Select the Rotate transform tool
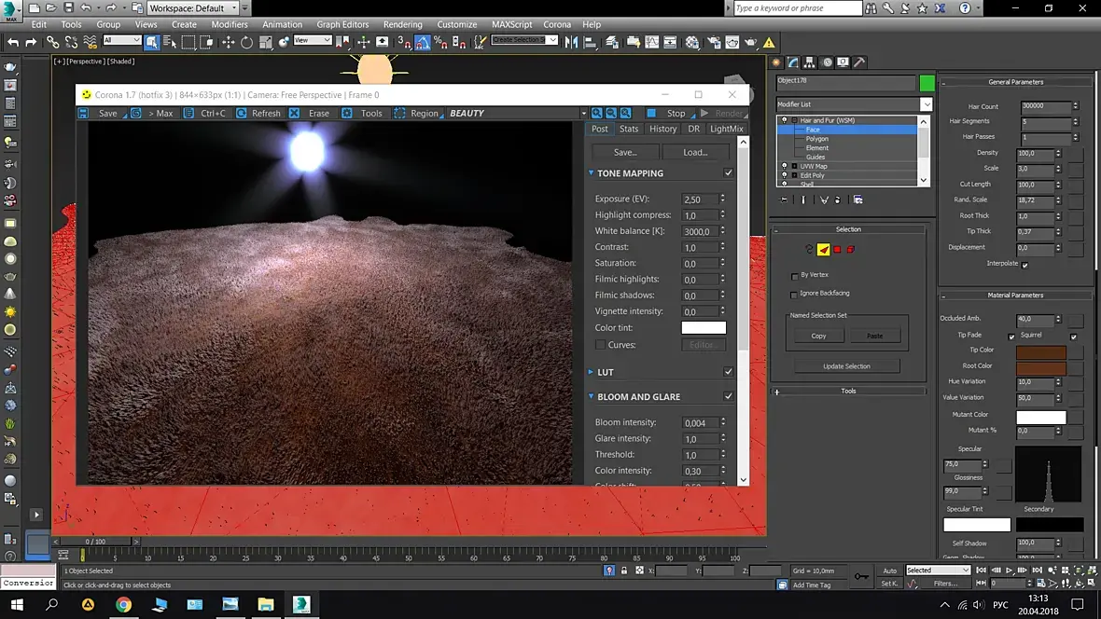The image size is (1101, 619). click(246, 43)
